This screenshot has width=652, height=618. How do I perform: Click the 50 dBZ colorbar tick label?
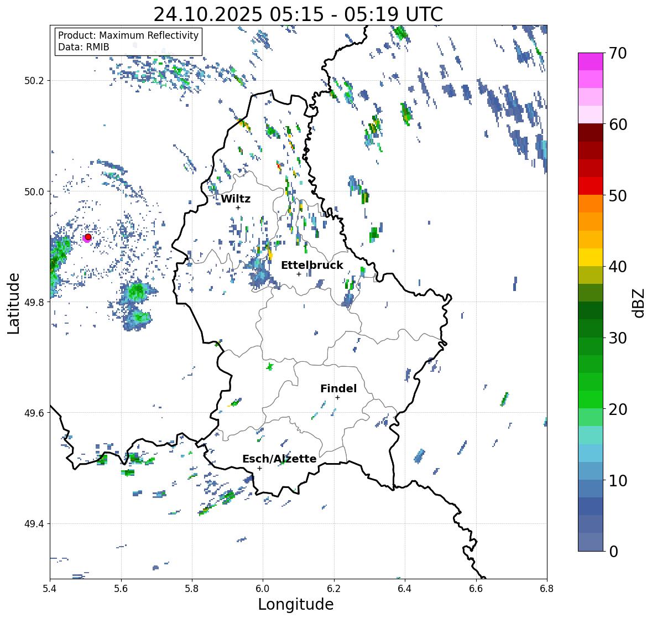pyautogui.click(x=617, y=195)
